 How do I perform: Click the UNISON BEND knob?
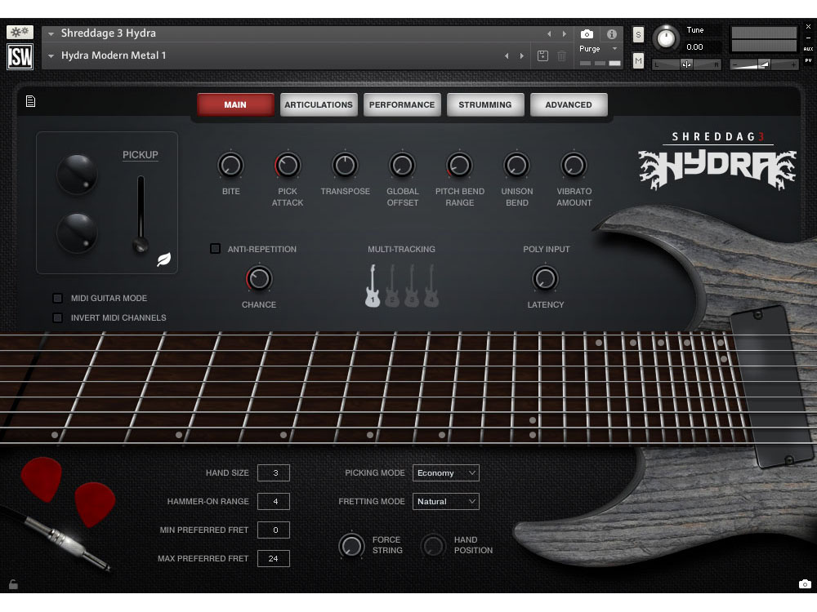[517, 166]
